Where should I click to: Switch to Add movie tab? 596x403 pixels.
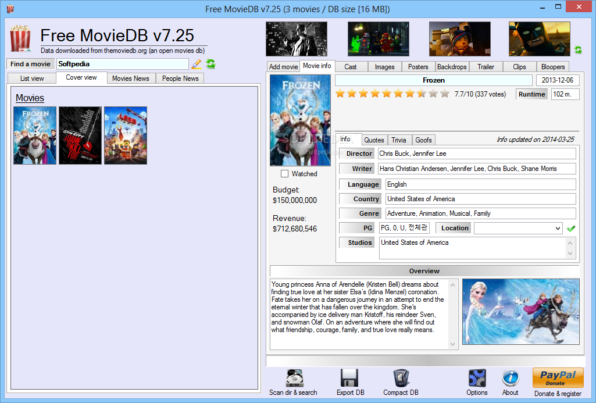[283, 66]
